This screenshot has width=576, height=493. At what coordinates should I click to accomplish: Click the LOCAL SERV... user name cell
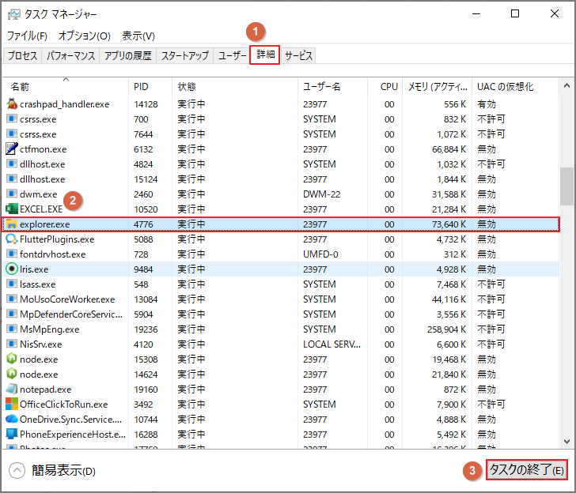tap(332, 344)
